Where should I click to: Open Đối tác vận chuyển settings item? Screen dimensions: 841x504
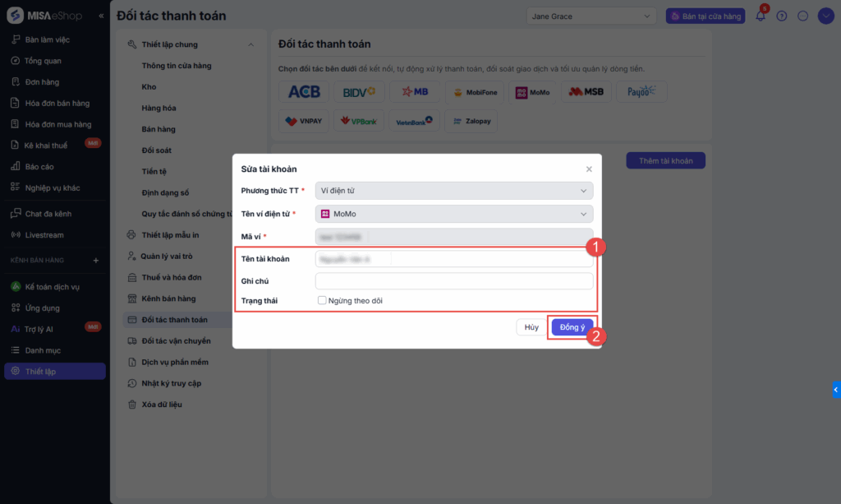coord(176,340)
